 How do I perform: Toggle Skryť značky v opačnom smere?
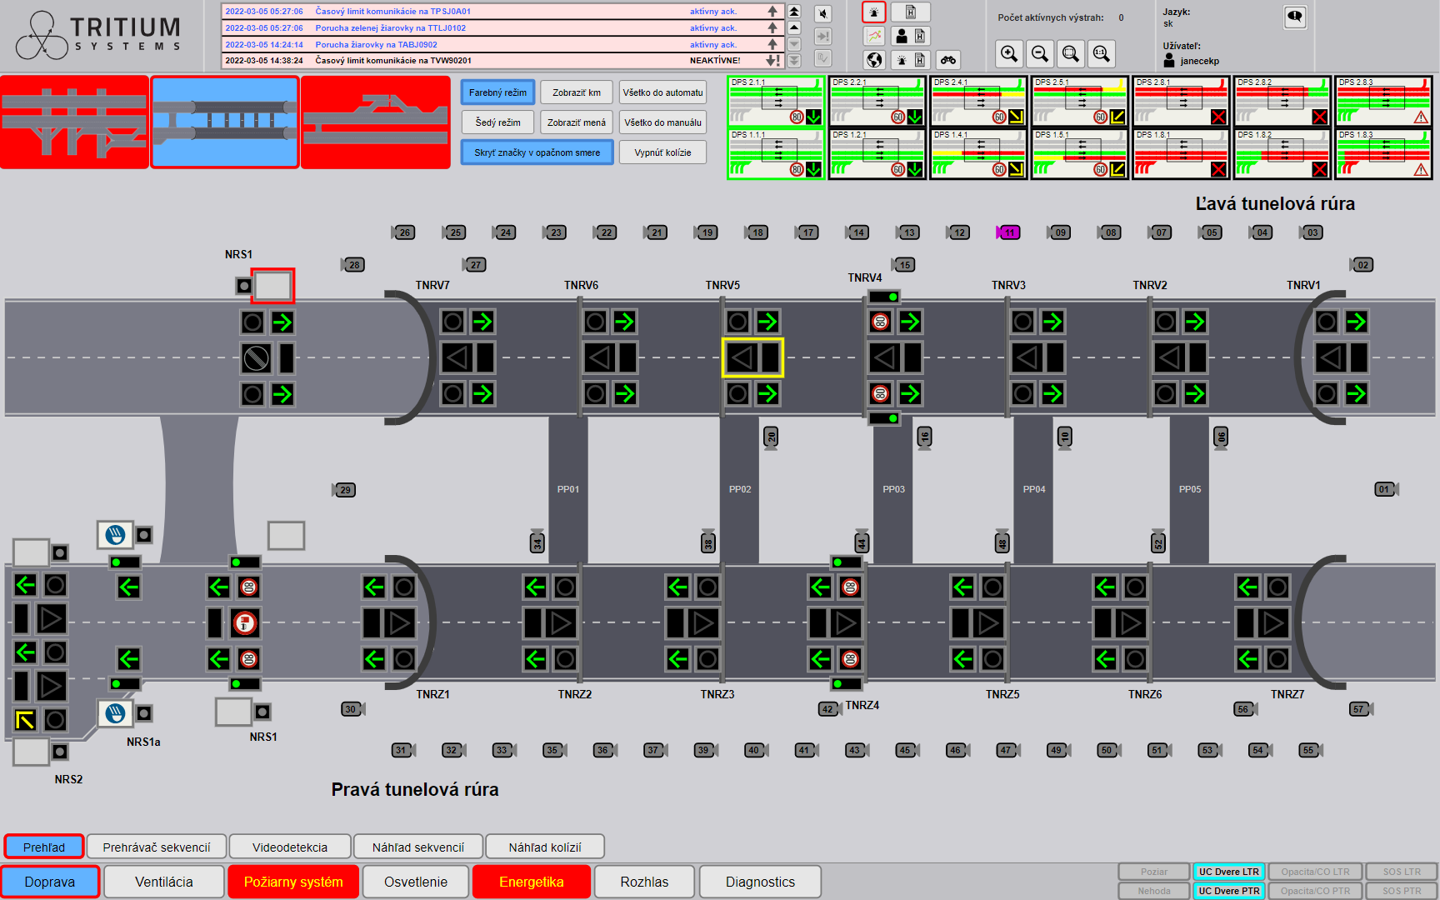tap(537, 152)
